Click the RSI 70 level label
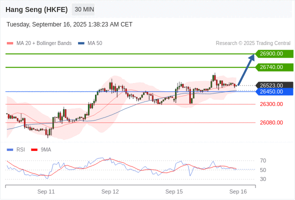The height and width of the screenshot is (200, 295). (x=263, y=160)
